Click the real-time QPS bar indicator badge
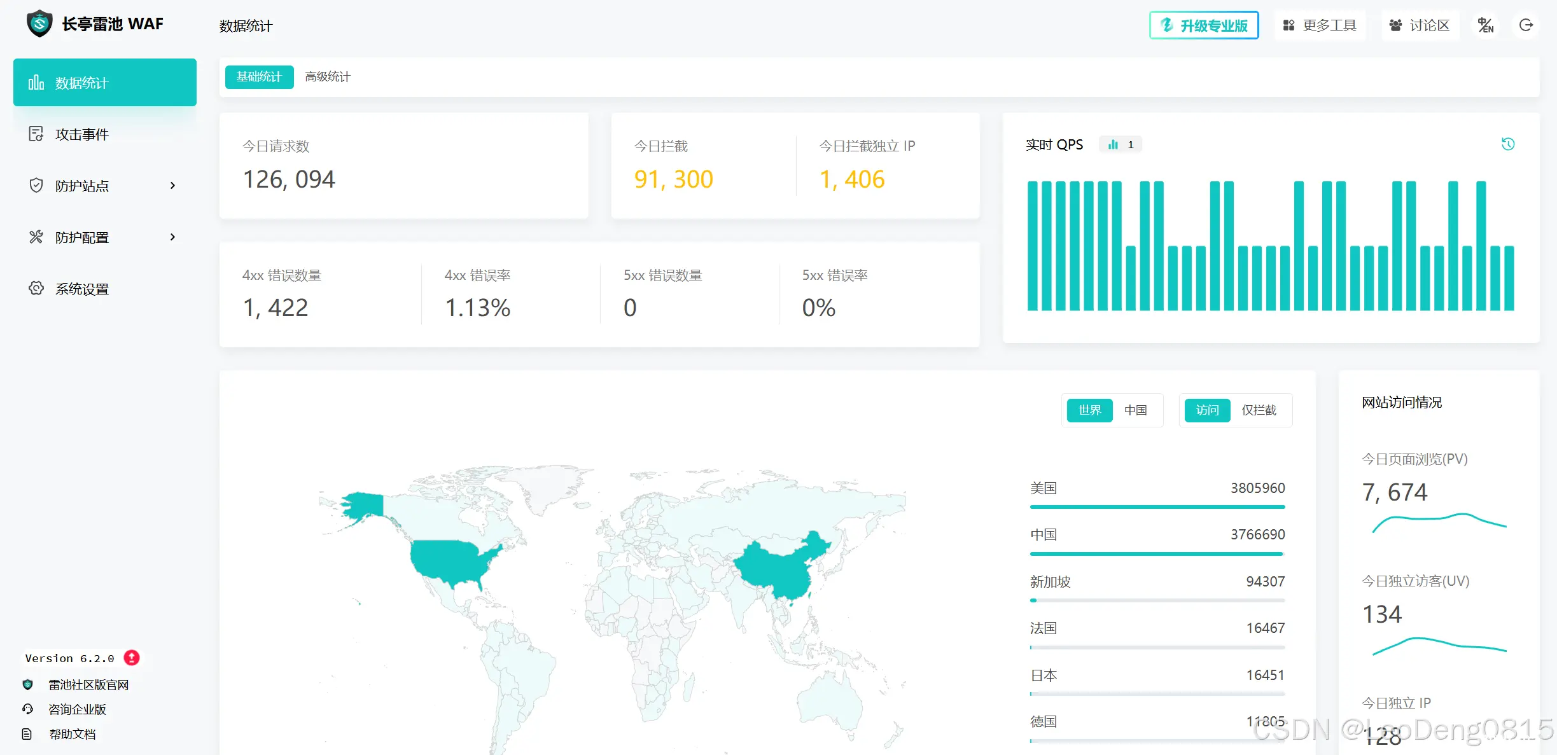Screen dimensions: 1557x755 point(1121,144)
